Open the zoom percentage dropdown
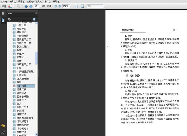 click(71, 6)
